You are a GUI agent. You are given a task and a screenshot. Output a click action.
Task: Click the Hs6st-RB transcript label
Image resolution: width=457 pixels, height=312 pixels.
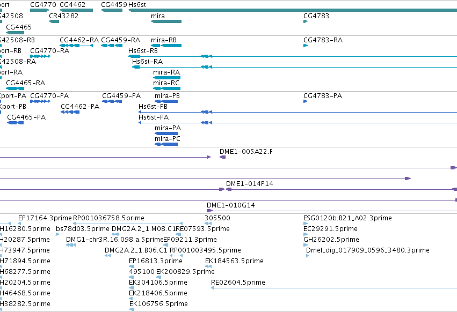click(143, 51)
